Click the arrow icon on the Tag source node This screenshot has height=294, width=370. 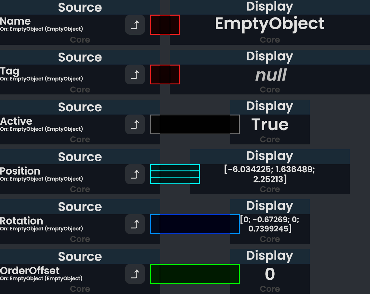[x=135, y=75]
